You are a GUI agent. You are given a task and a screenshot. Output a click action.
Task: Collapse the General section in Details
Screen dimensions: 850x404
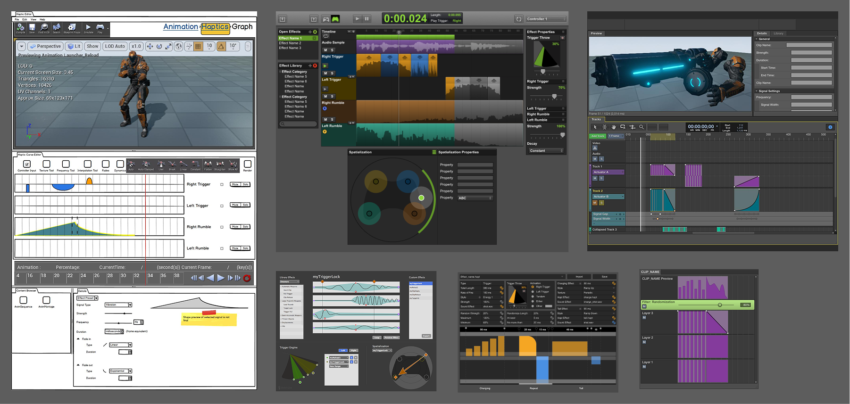click(x=757, y=39)
